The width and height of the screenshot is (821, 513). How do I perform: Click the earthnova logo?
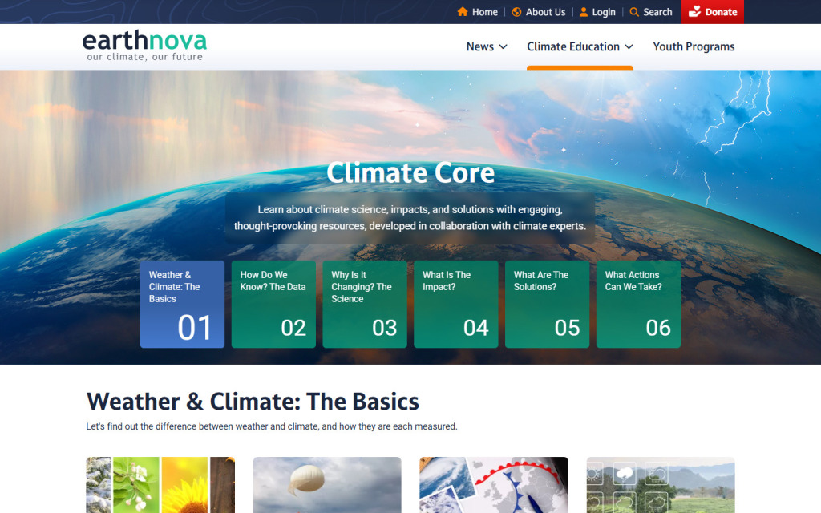point(144,46)
